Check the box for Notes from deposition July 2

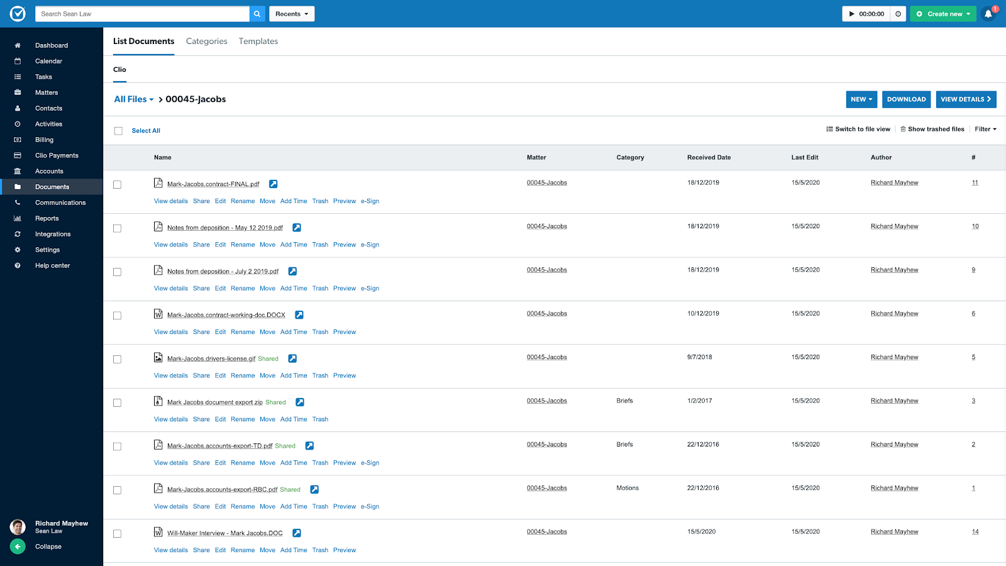117,272
